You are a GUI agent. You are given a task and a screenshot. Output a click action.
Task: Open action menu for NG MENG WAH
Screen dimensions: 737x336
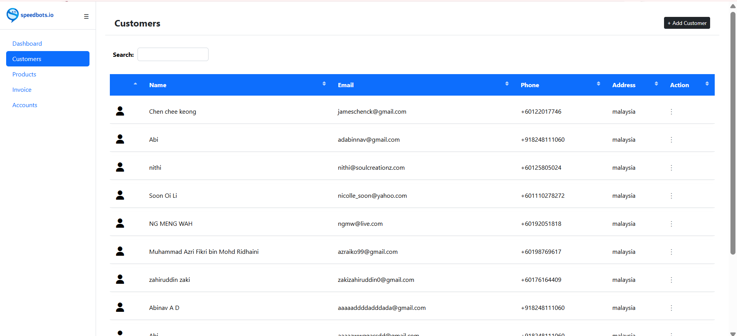pos(671,224)
